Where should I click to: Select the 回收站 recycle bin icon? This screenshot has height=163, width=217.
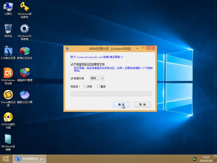pos(8,31)
